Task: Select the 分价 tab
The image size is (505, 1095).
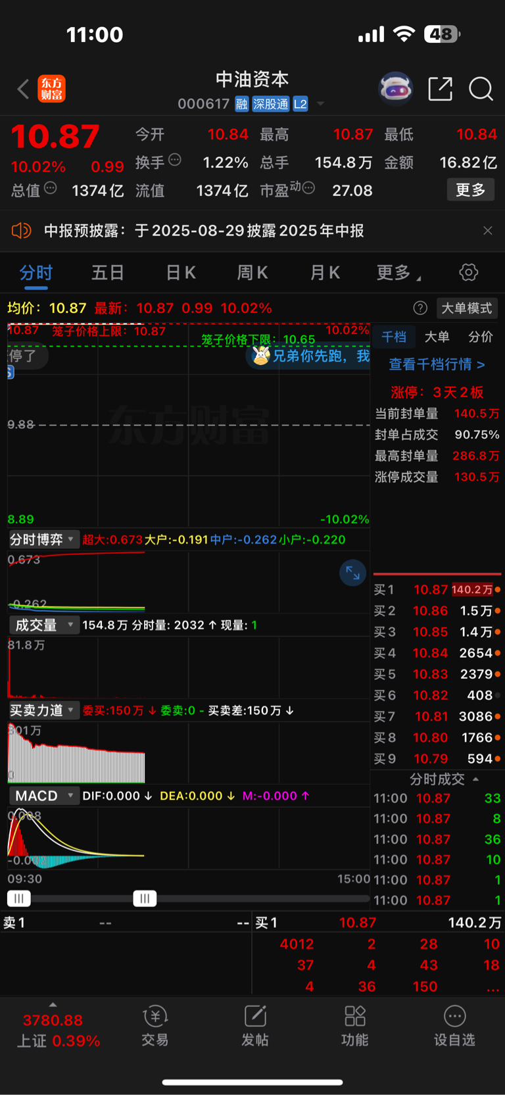Action: tap(480, 337)
